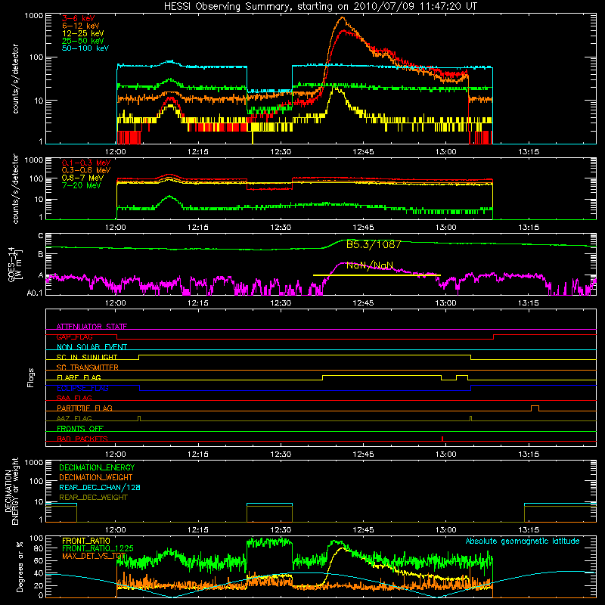Click FRONT_RATIO legend entry

(86, 541)
